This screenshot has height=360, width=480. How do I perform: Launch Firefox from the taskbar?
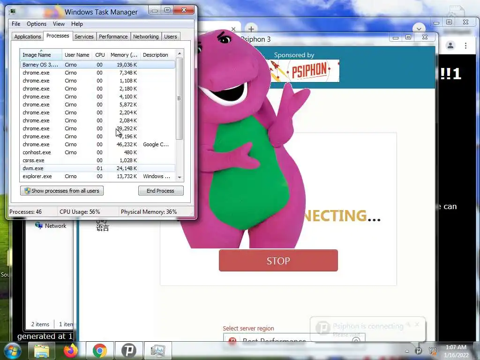point(71,351)
